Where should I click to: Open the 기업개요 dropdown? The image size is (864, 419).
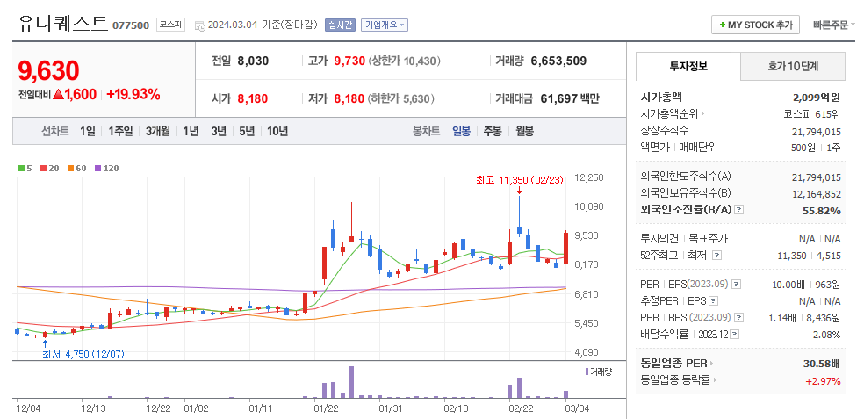click(385, 25)
